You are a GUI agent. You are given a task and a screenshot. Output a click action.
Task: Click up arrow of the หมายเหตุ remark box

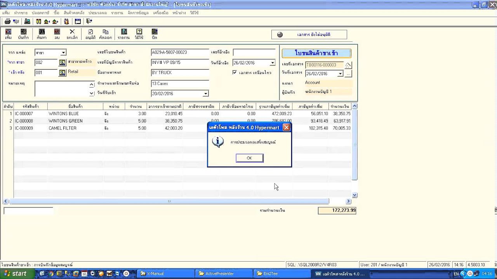(x=92, y=84)
